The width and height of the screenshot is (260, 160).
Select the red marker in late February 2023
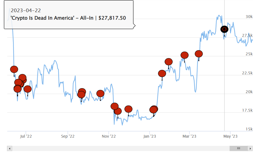tap(185, 55)
